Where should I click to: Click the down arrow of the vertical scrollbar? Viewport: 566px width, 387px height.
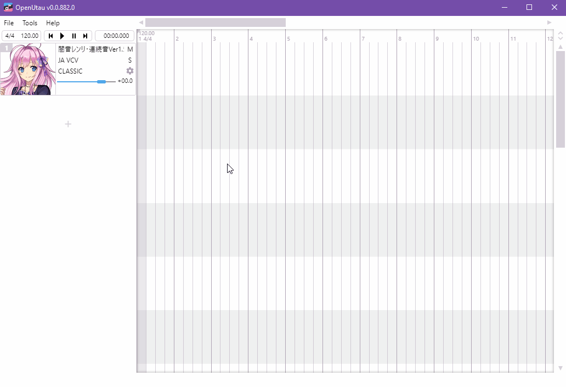560,368
